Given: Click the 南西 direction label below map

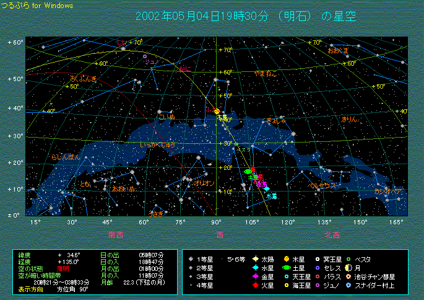Looking at the screenshot, I should coord(115,235).
